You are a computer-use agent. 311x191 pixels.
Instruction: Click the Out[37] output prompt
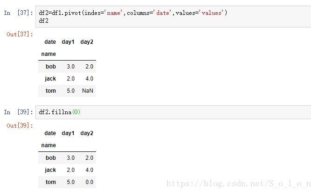20,34
